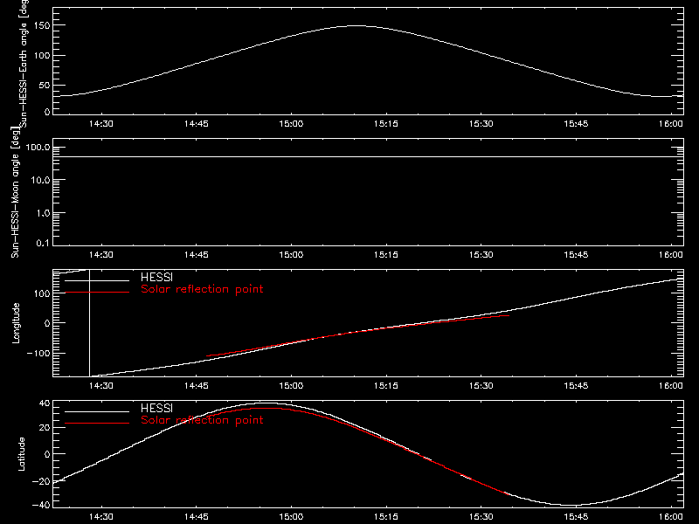Click "15:00" under the Latitude plot

(x=291, y=517)
